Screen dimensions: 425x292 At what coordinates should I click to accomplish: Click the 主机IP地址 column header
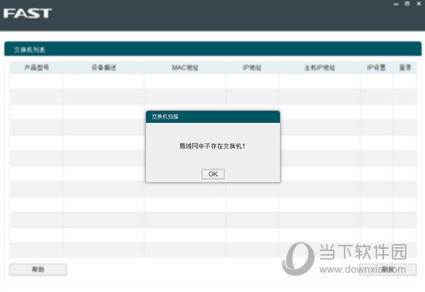pyautogui.click(x=320, y=67)
